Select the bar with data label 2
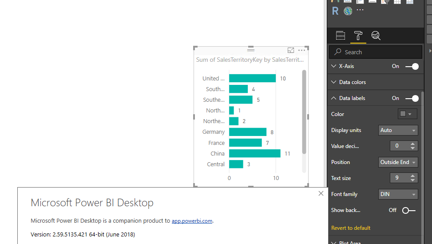The image size is (432, 244). (234, 121)
